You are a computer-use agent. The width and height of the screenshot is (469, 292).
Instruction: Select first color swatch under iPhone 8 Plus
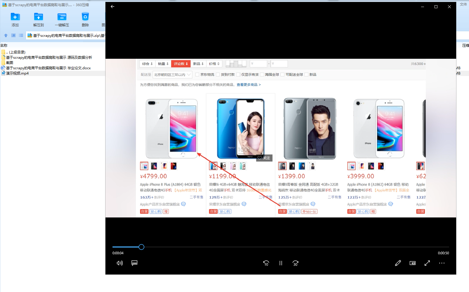[x=144, y=166]
